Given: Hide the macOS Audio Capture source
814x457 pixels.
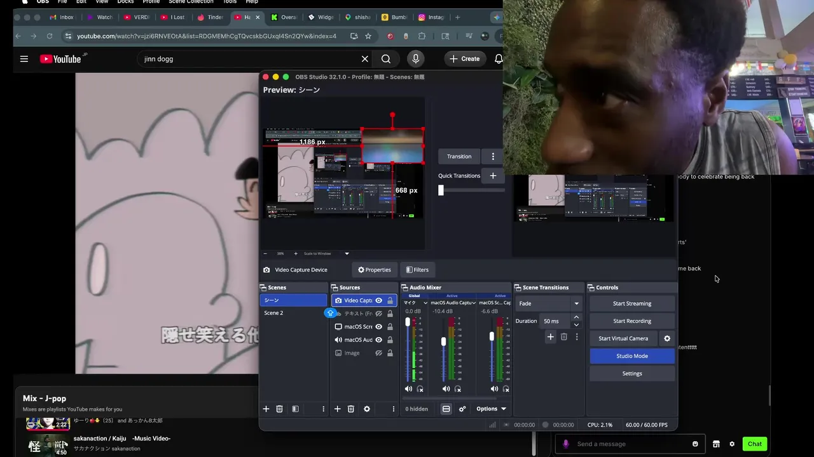Looking at the screenshot, I should coord(379,340).
